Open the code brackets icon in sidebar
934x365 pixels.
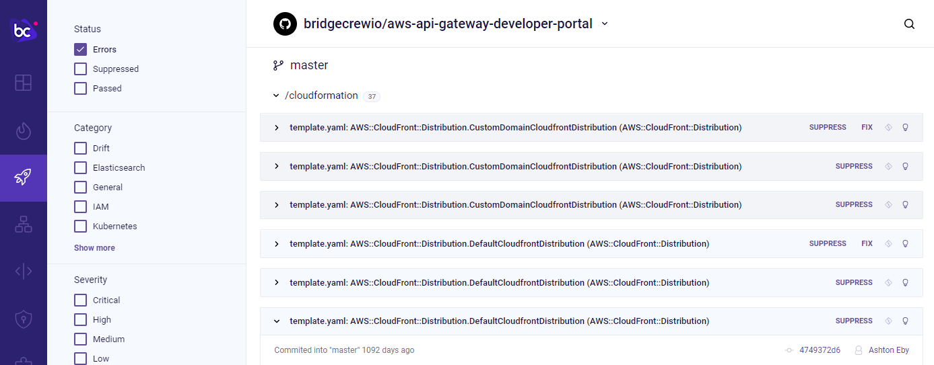click(24, 272)
